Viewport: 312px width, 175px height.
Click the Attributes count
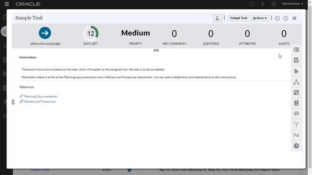tap(247, 34)
